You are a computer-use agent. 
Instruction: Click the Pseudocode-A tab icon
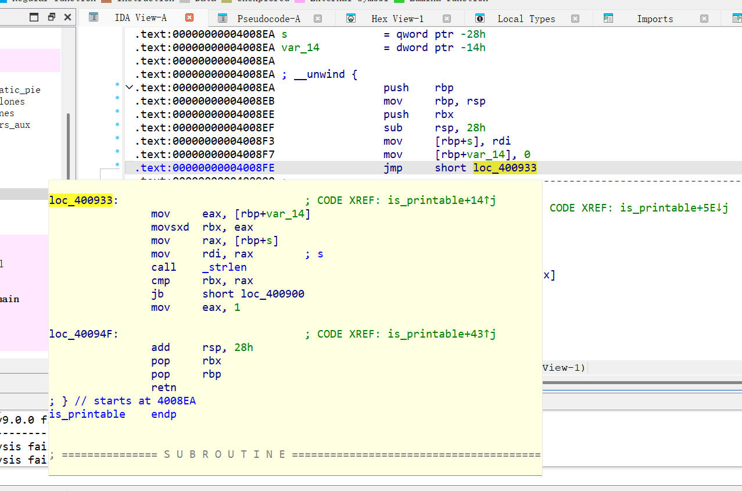click(x=223, y=19)
